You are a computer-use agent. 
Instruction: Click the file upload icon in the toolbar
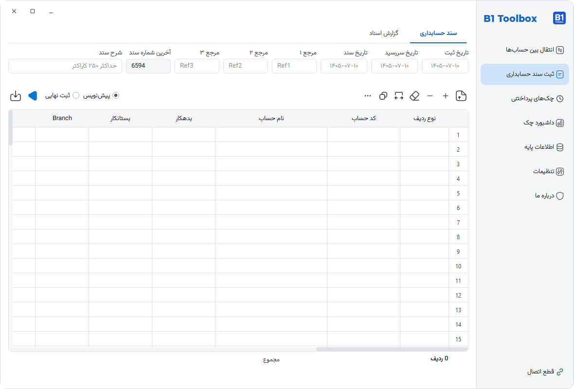point(461,96)
